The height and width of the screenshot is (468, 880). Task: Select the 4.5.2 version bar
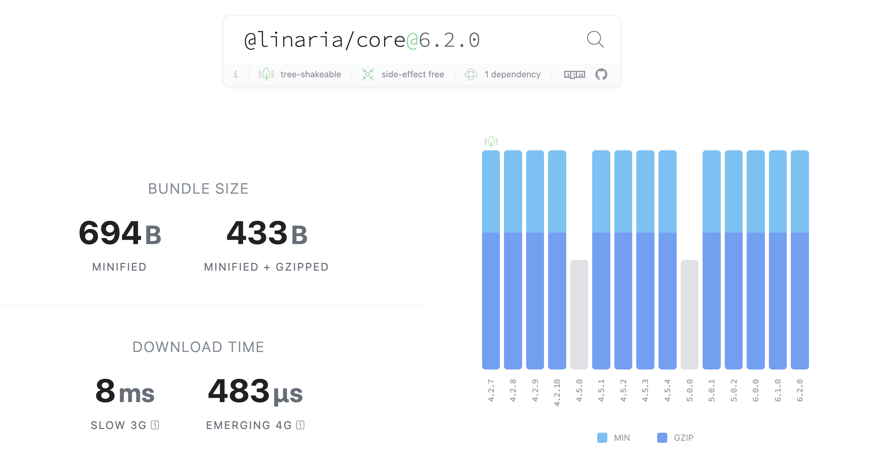(x=623, y=260)
